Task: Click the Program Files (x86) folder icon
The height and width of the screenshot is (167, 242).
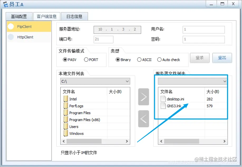Action: [x=66, y=120]
